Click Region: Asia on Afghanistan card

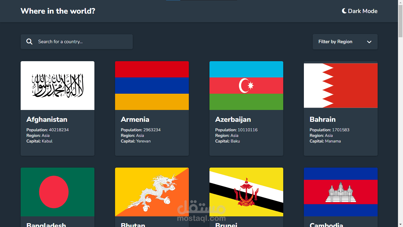coord(38,135)
